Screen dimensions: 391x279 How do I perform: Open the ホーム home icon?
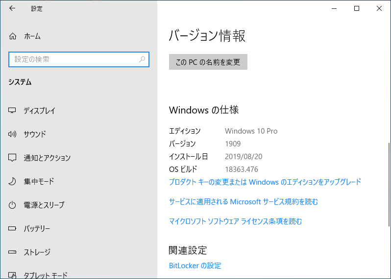coord(12,36)
